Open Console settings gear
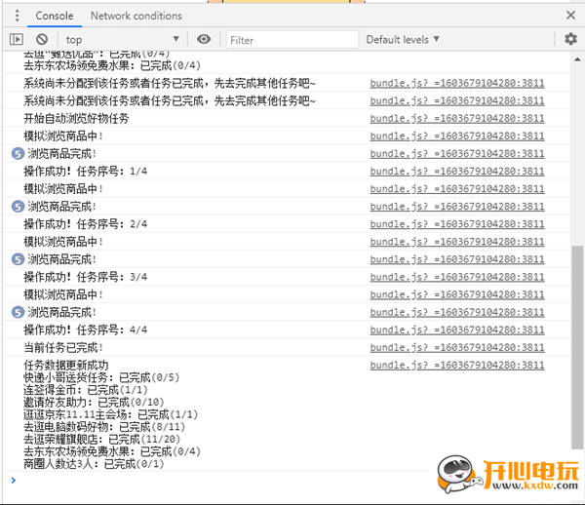The width and height of the screenshot is (585, 505). [570, 39]
